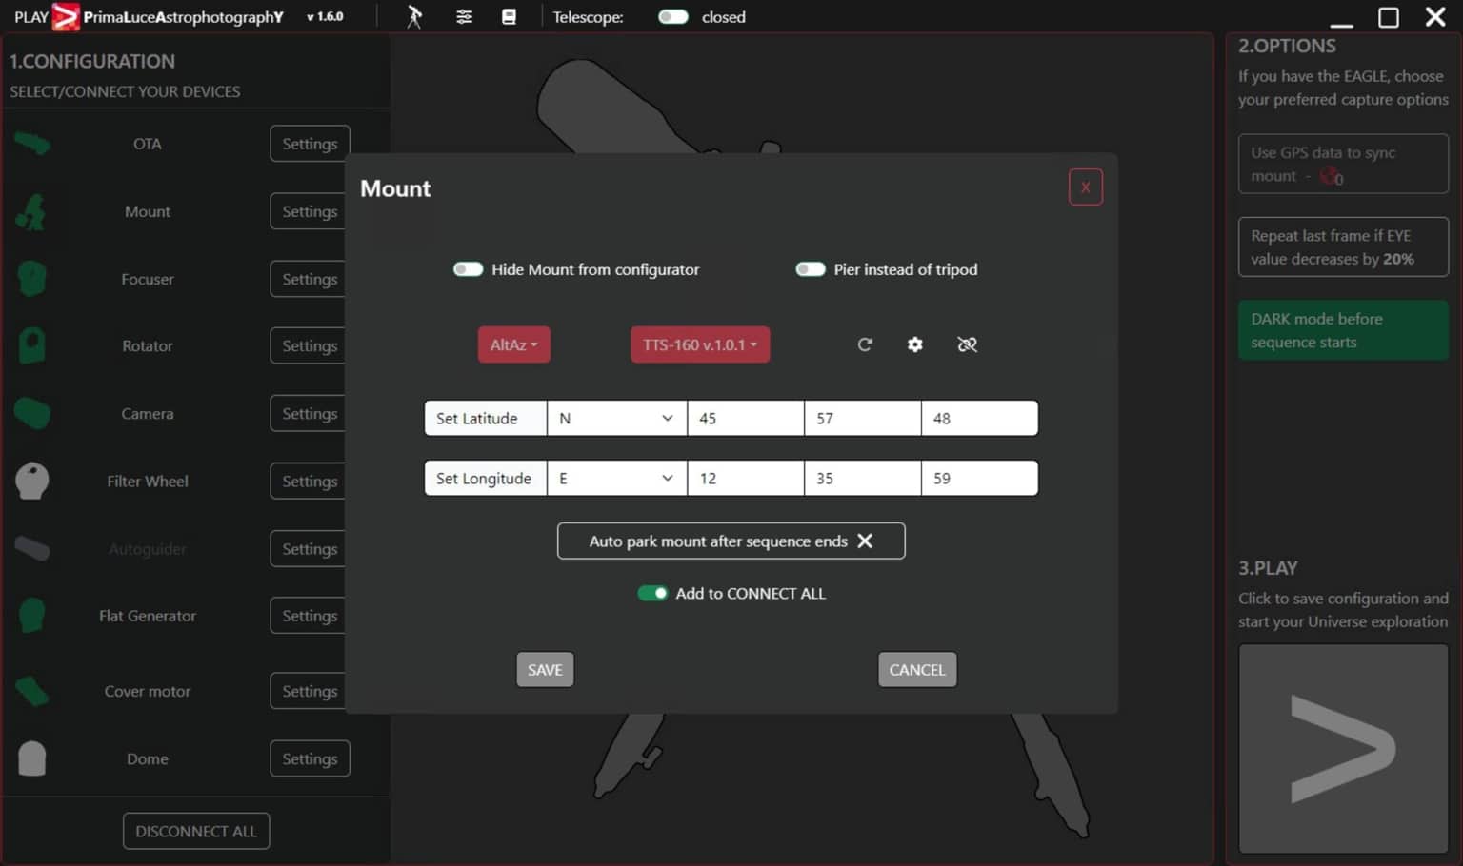Open the longitude E direction dropdown
This screenshot has width=1463, height=866.
coord(616,478)
